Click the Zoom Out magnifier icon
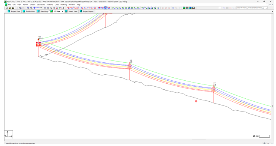The width and height of the screenshot is (276, 146). (31, 8)
